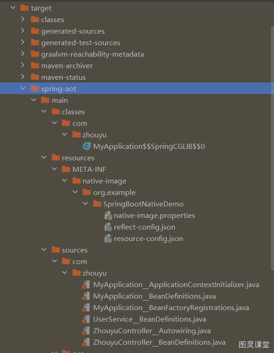
Task: Click the ZhouyuController__Autowiring.java file icon
Action: (86, 331)
